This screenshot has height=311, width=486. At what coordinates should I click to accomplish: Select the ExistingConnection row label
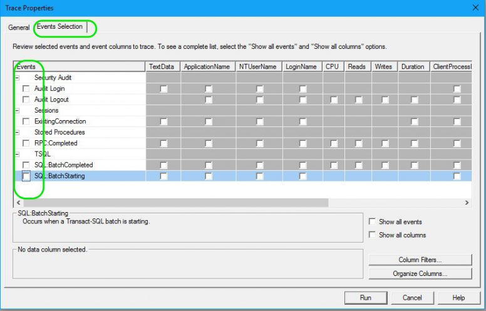click(x=60, y=121)
